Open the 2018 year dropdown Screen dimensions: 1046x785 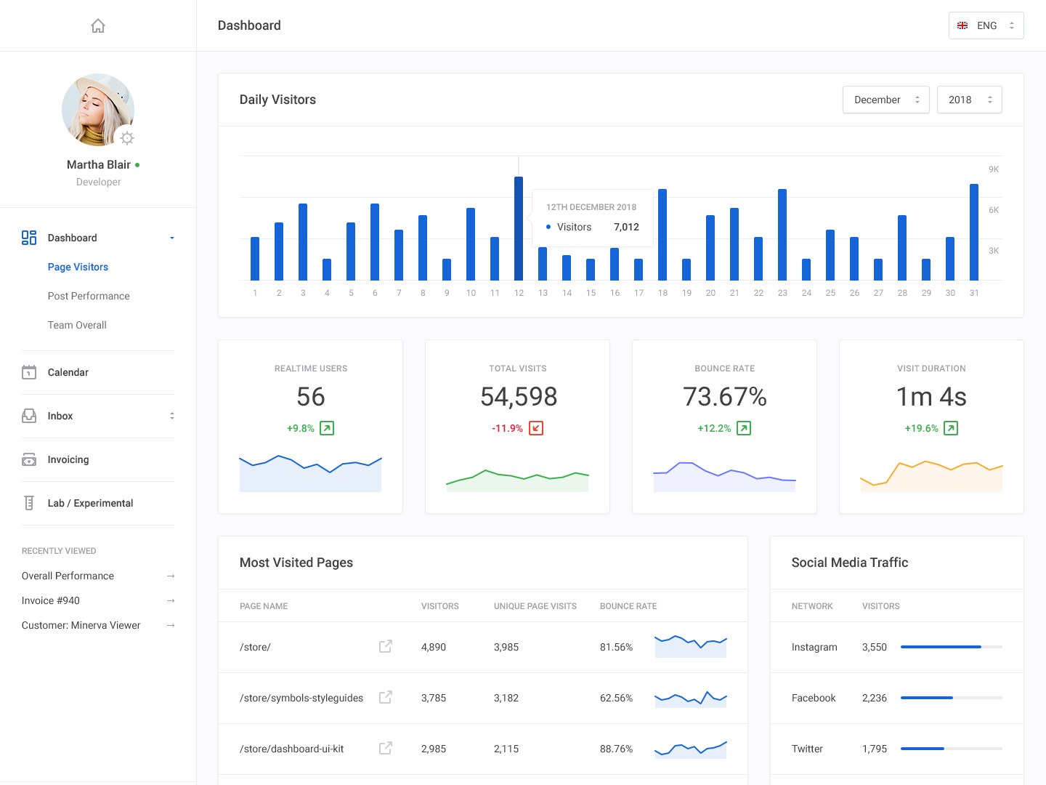click(969, 100)
